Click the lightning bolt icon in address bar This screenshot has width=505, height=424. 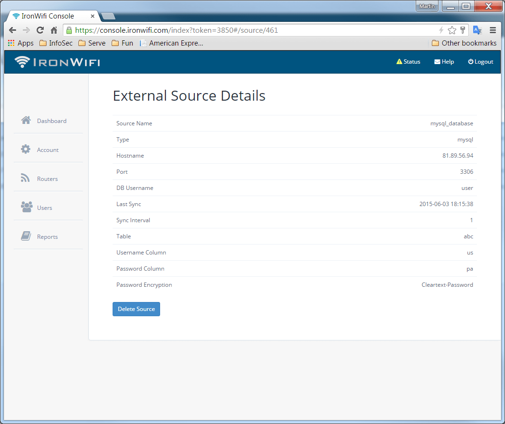pos(441,30)
